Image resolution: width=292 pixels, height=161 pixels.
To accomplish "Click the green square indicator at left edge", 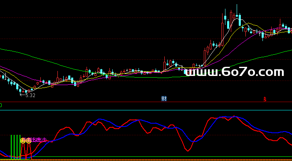I will pyautogui.click(x=1, y=105).
